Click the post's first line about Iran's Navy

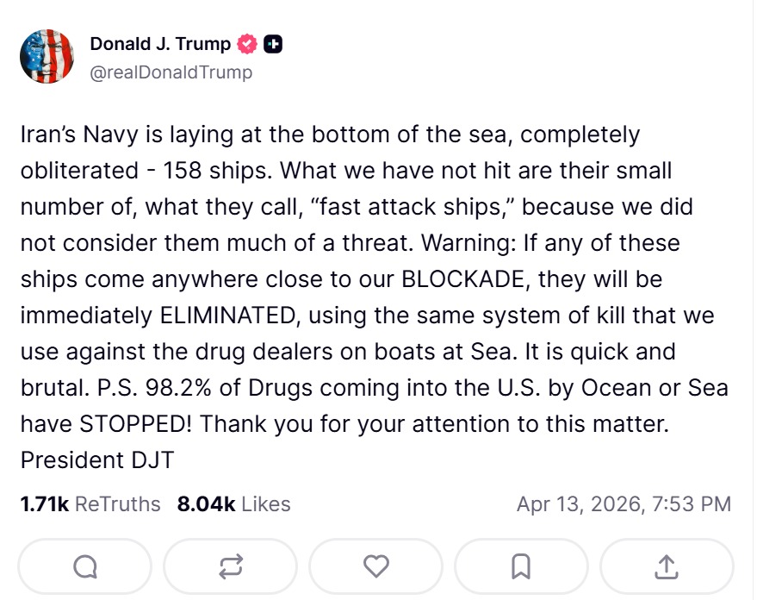pos(330,135)
